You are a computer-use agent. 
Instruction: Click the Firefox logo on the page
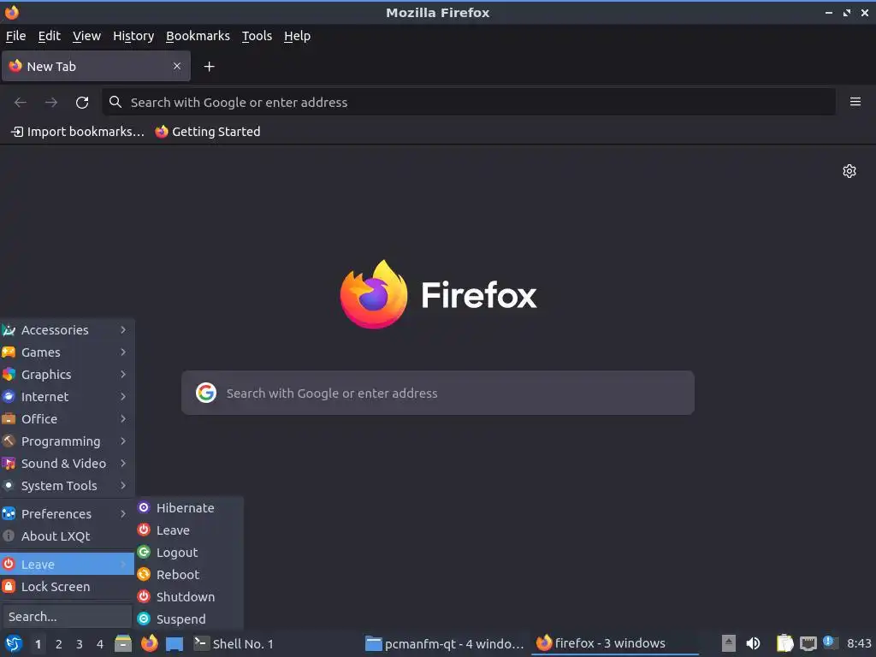click(438, 294)
